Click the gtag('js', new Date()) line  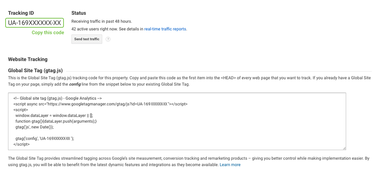point(35,127)
